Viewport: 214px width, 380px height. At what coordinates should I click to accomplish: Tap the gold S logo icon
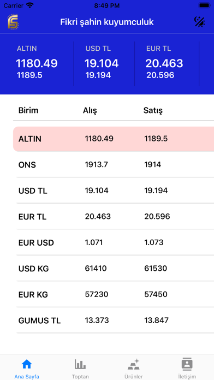tap(13, 22)
